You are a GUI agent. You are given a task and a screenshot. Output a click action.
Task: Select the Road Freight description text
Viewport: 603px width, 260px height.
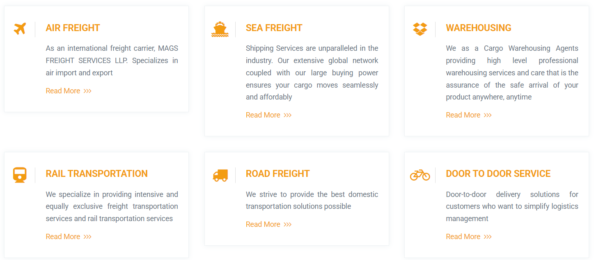[x=312, y=200]
